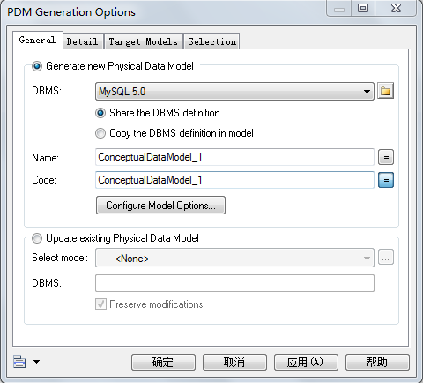Viewport: 423px width, 383px height.
Task: Click into the Name text field
Action: click(x=234, y=157)
